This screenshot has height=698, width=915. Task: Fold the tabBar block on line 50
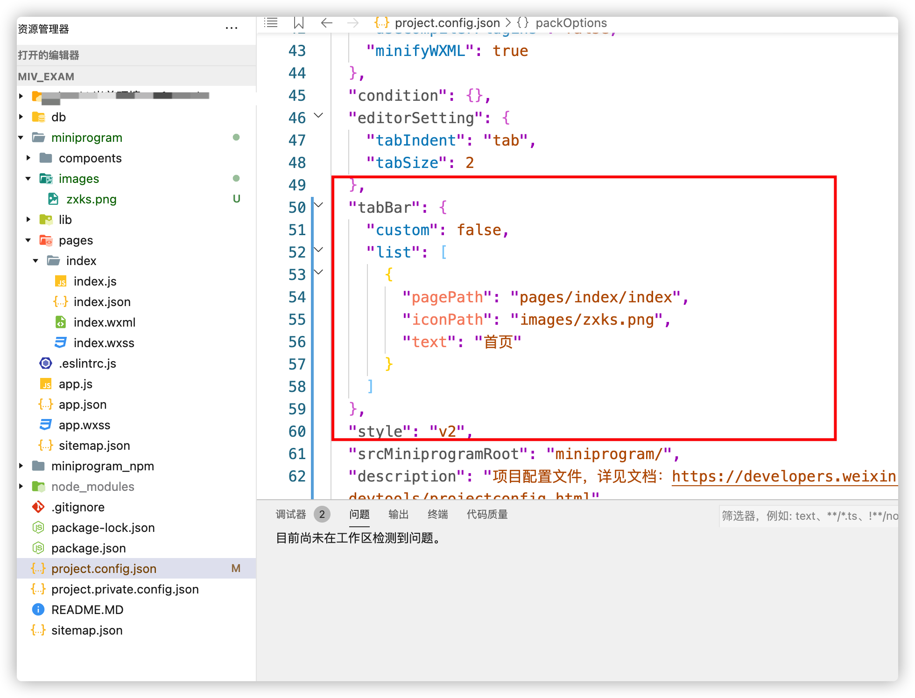tap(319, 205)
